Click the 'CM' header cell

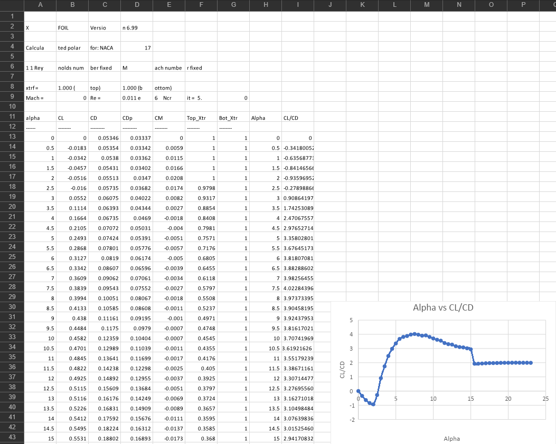(x=169, y=118)
